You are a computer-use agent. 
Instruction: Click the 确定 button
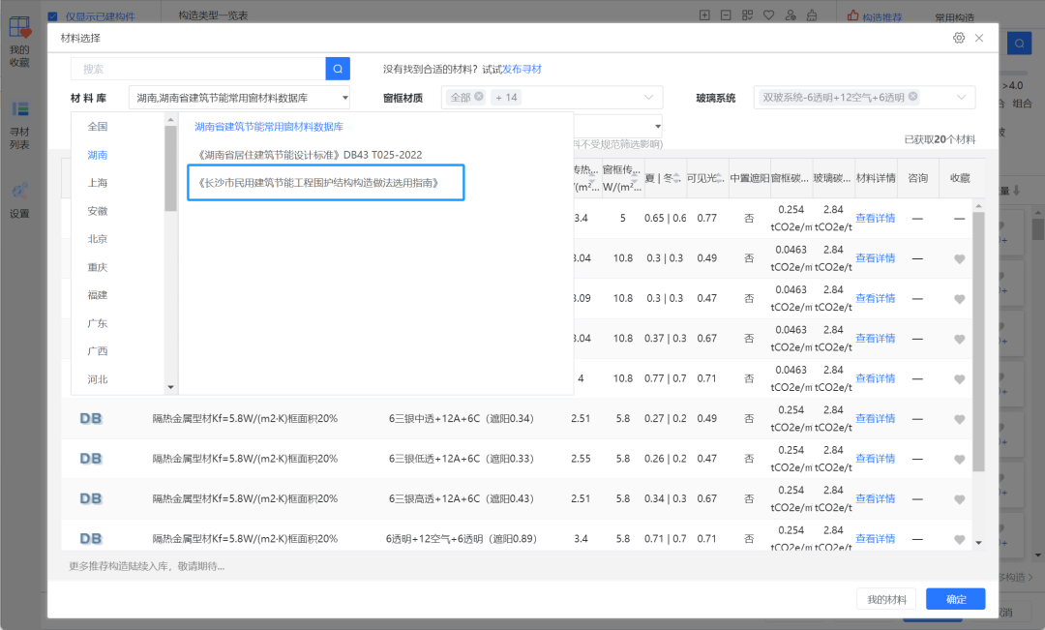(955, 599)
